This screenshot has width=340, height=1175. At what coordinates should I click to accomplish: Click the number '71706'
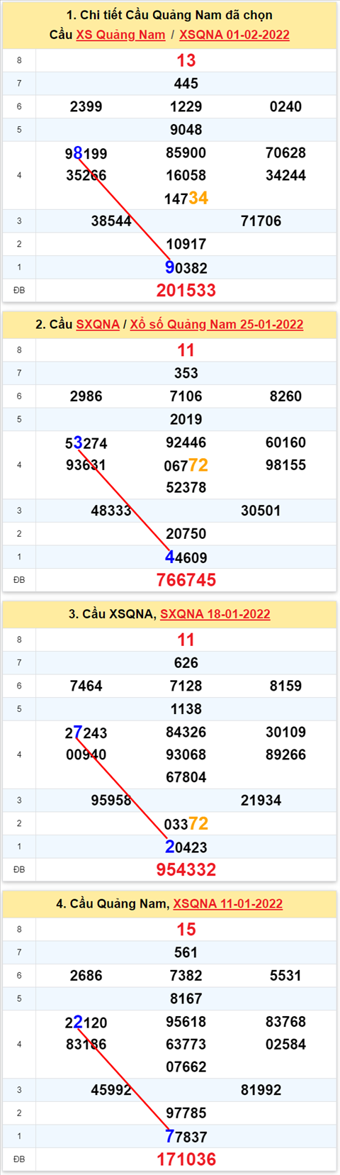point(261,221)
